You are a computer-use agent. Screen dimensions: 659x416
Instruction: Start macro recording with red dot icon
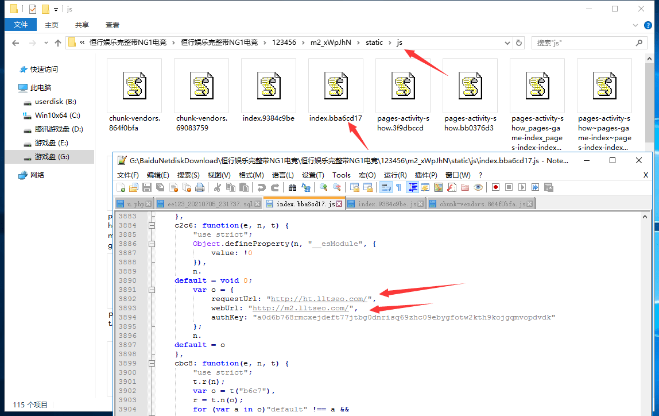point(495,187)
